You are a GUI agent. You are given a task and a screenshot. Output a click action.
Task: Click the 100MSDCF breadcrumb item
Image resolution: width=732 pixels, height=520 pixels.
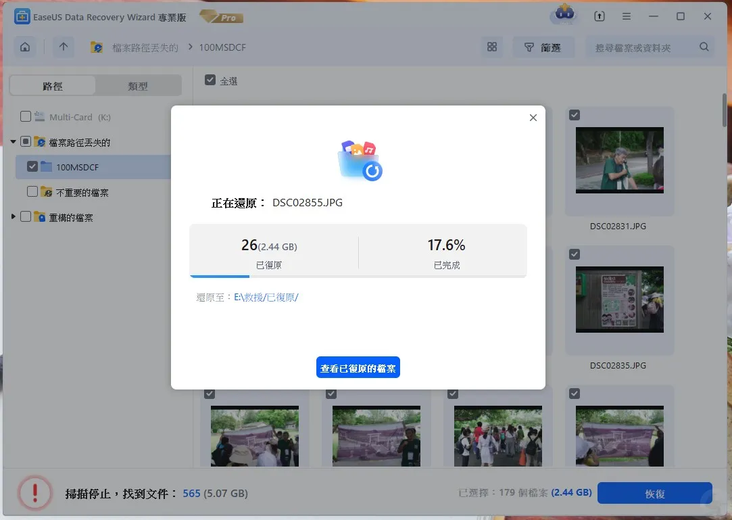coord(222,47)
